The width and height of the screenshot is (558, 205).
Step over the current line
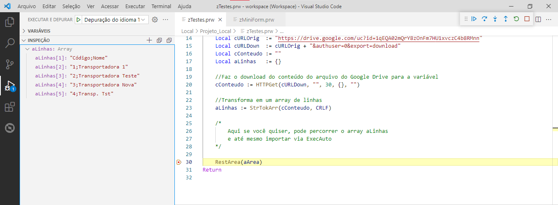484,19
